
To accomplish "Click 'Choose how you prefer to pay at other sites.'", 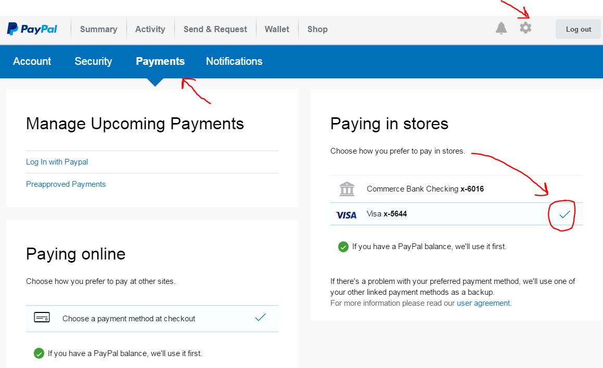I will click(x=101, y=281).
